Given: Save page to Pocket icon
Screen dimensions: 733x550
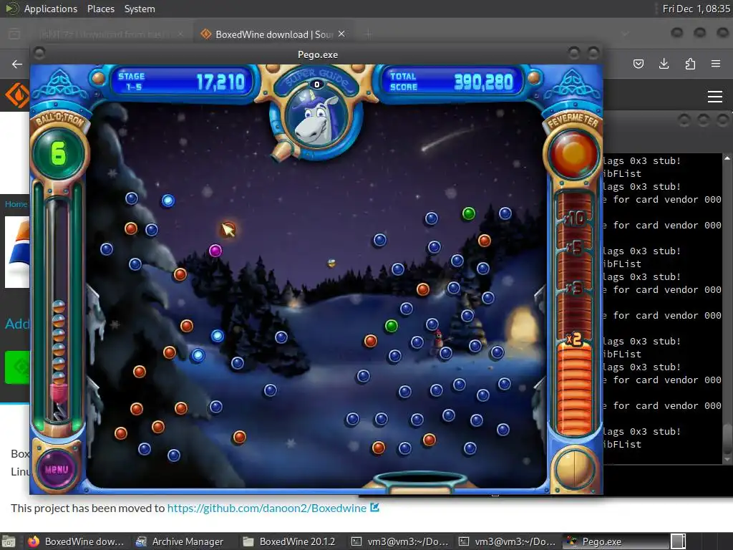Looking at the screenshot, I should pyautogui.click(x=638, y=64).
